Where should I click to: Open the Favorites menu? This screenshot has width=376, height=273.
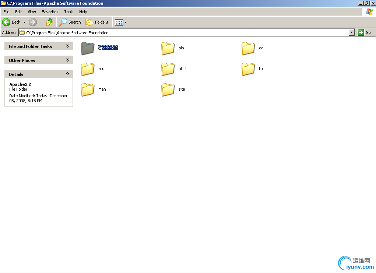point(50,12)
